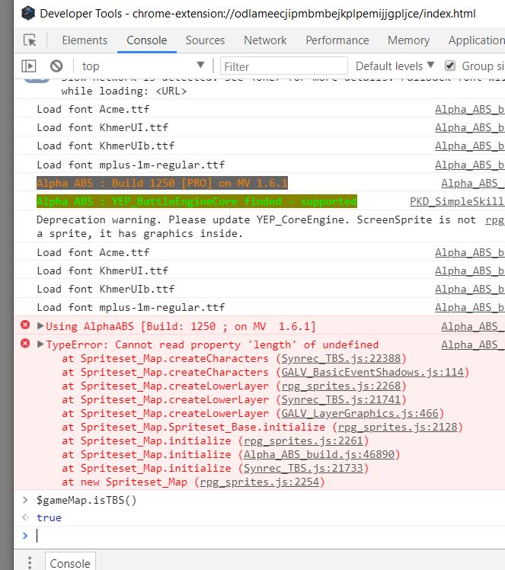
Task: Open rpg_sprites.js:2128 link
Action: pyautogui.click(x=398, y=427)
